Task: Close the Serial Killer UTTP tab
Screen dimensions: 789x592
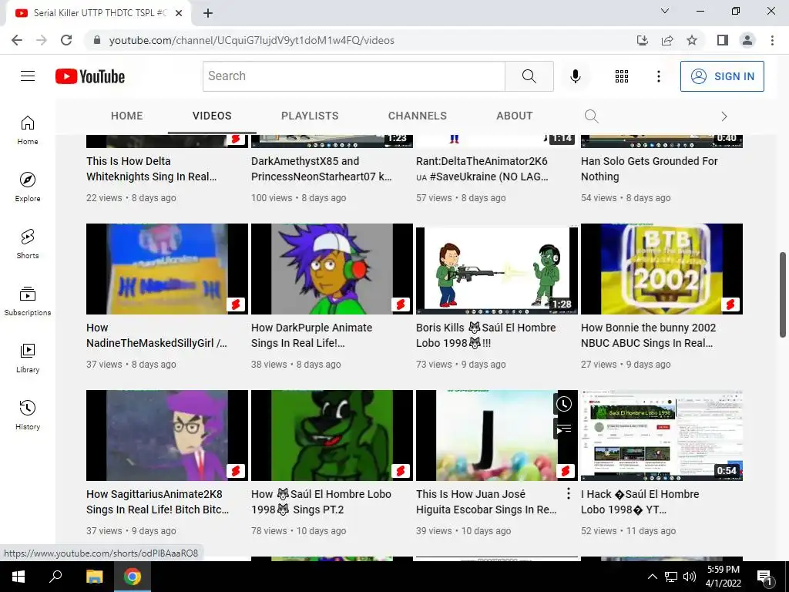Action: tap(179, 13)
